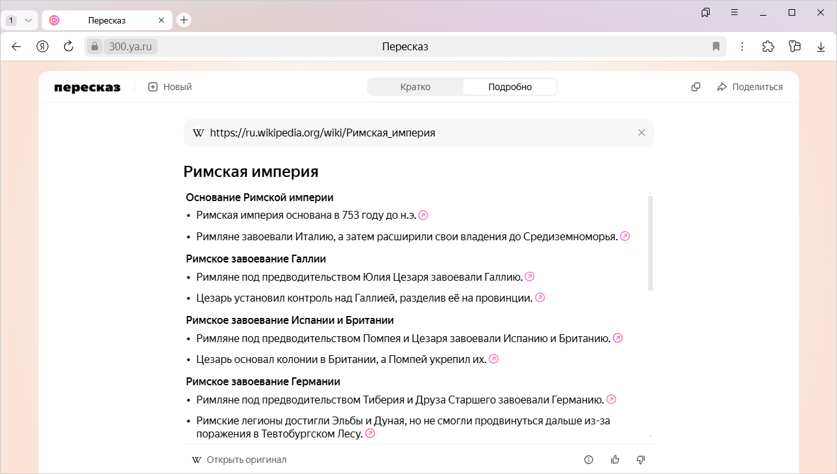The image size is (837, 474).
Task: Click the thumbs down icon
Action: pos(641,460)
